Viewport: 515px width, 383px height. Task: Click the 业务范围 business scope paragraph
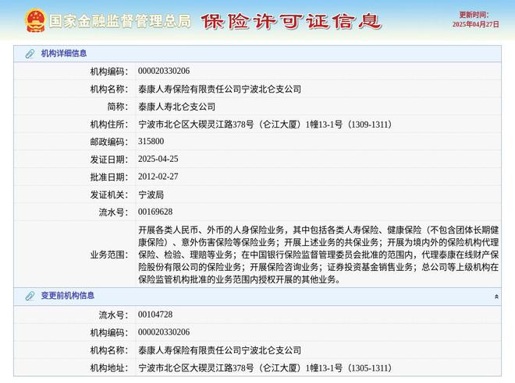318,255
